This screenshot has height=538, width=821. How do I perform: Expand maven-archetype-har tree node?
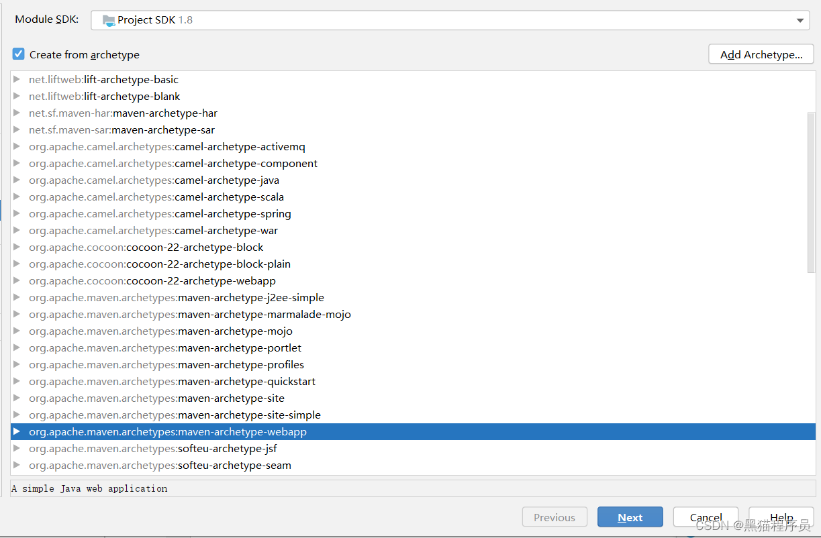[x=17, y=113]
